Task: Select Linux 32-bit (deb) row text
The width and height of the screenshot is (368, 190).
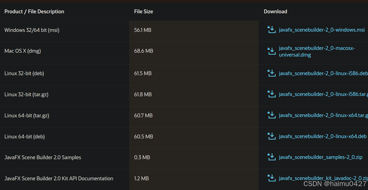Action: tap(24, 74)
